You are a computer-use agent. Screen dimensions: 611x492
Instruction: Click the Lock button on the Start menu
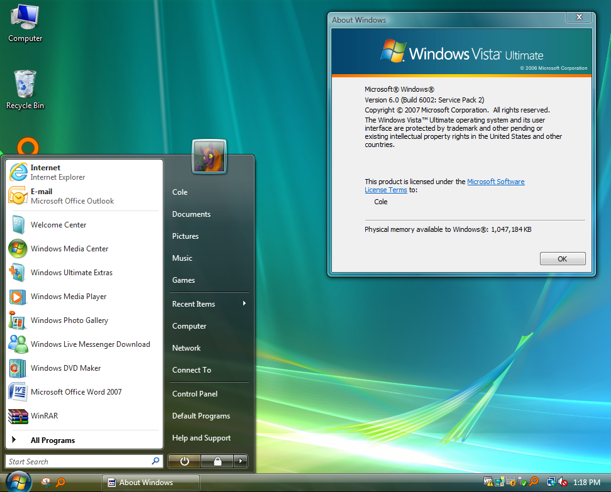pos(217,461)
